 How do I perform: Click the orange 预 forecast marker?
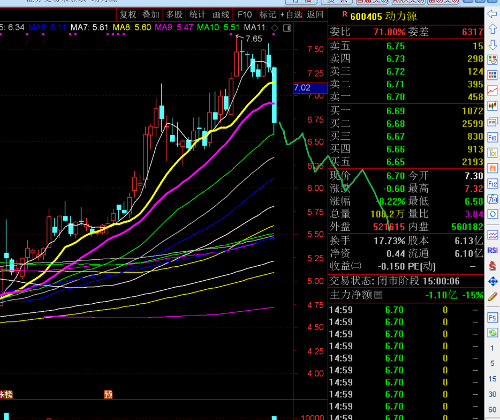(x=109, y=394)
